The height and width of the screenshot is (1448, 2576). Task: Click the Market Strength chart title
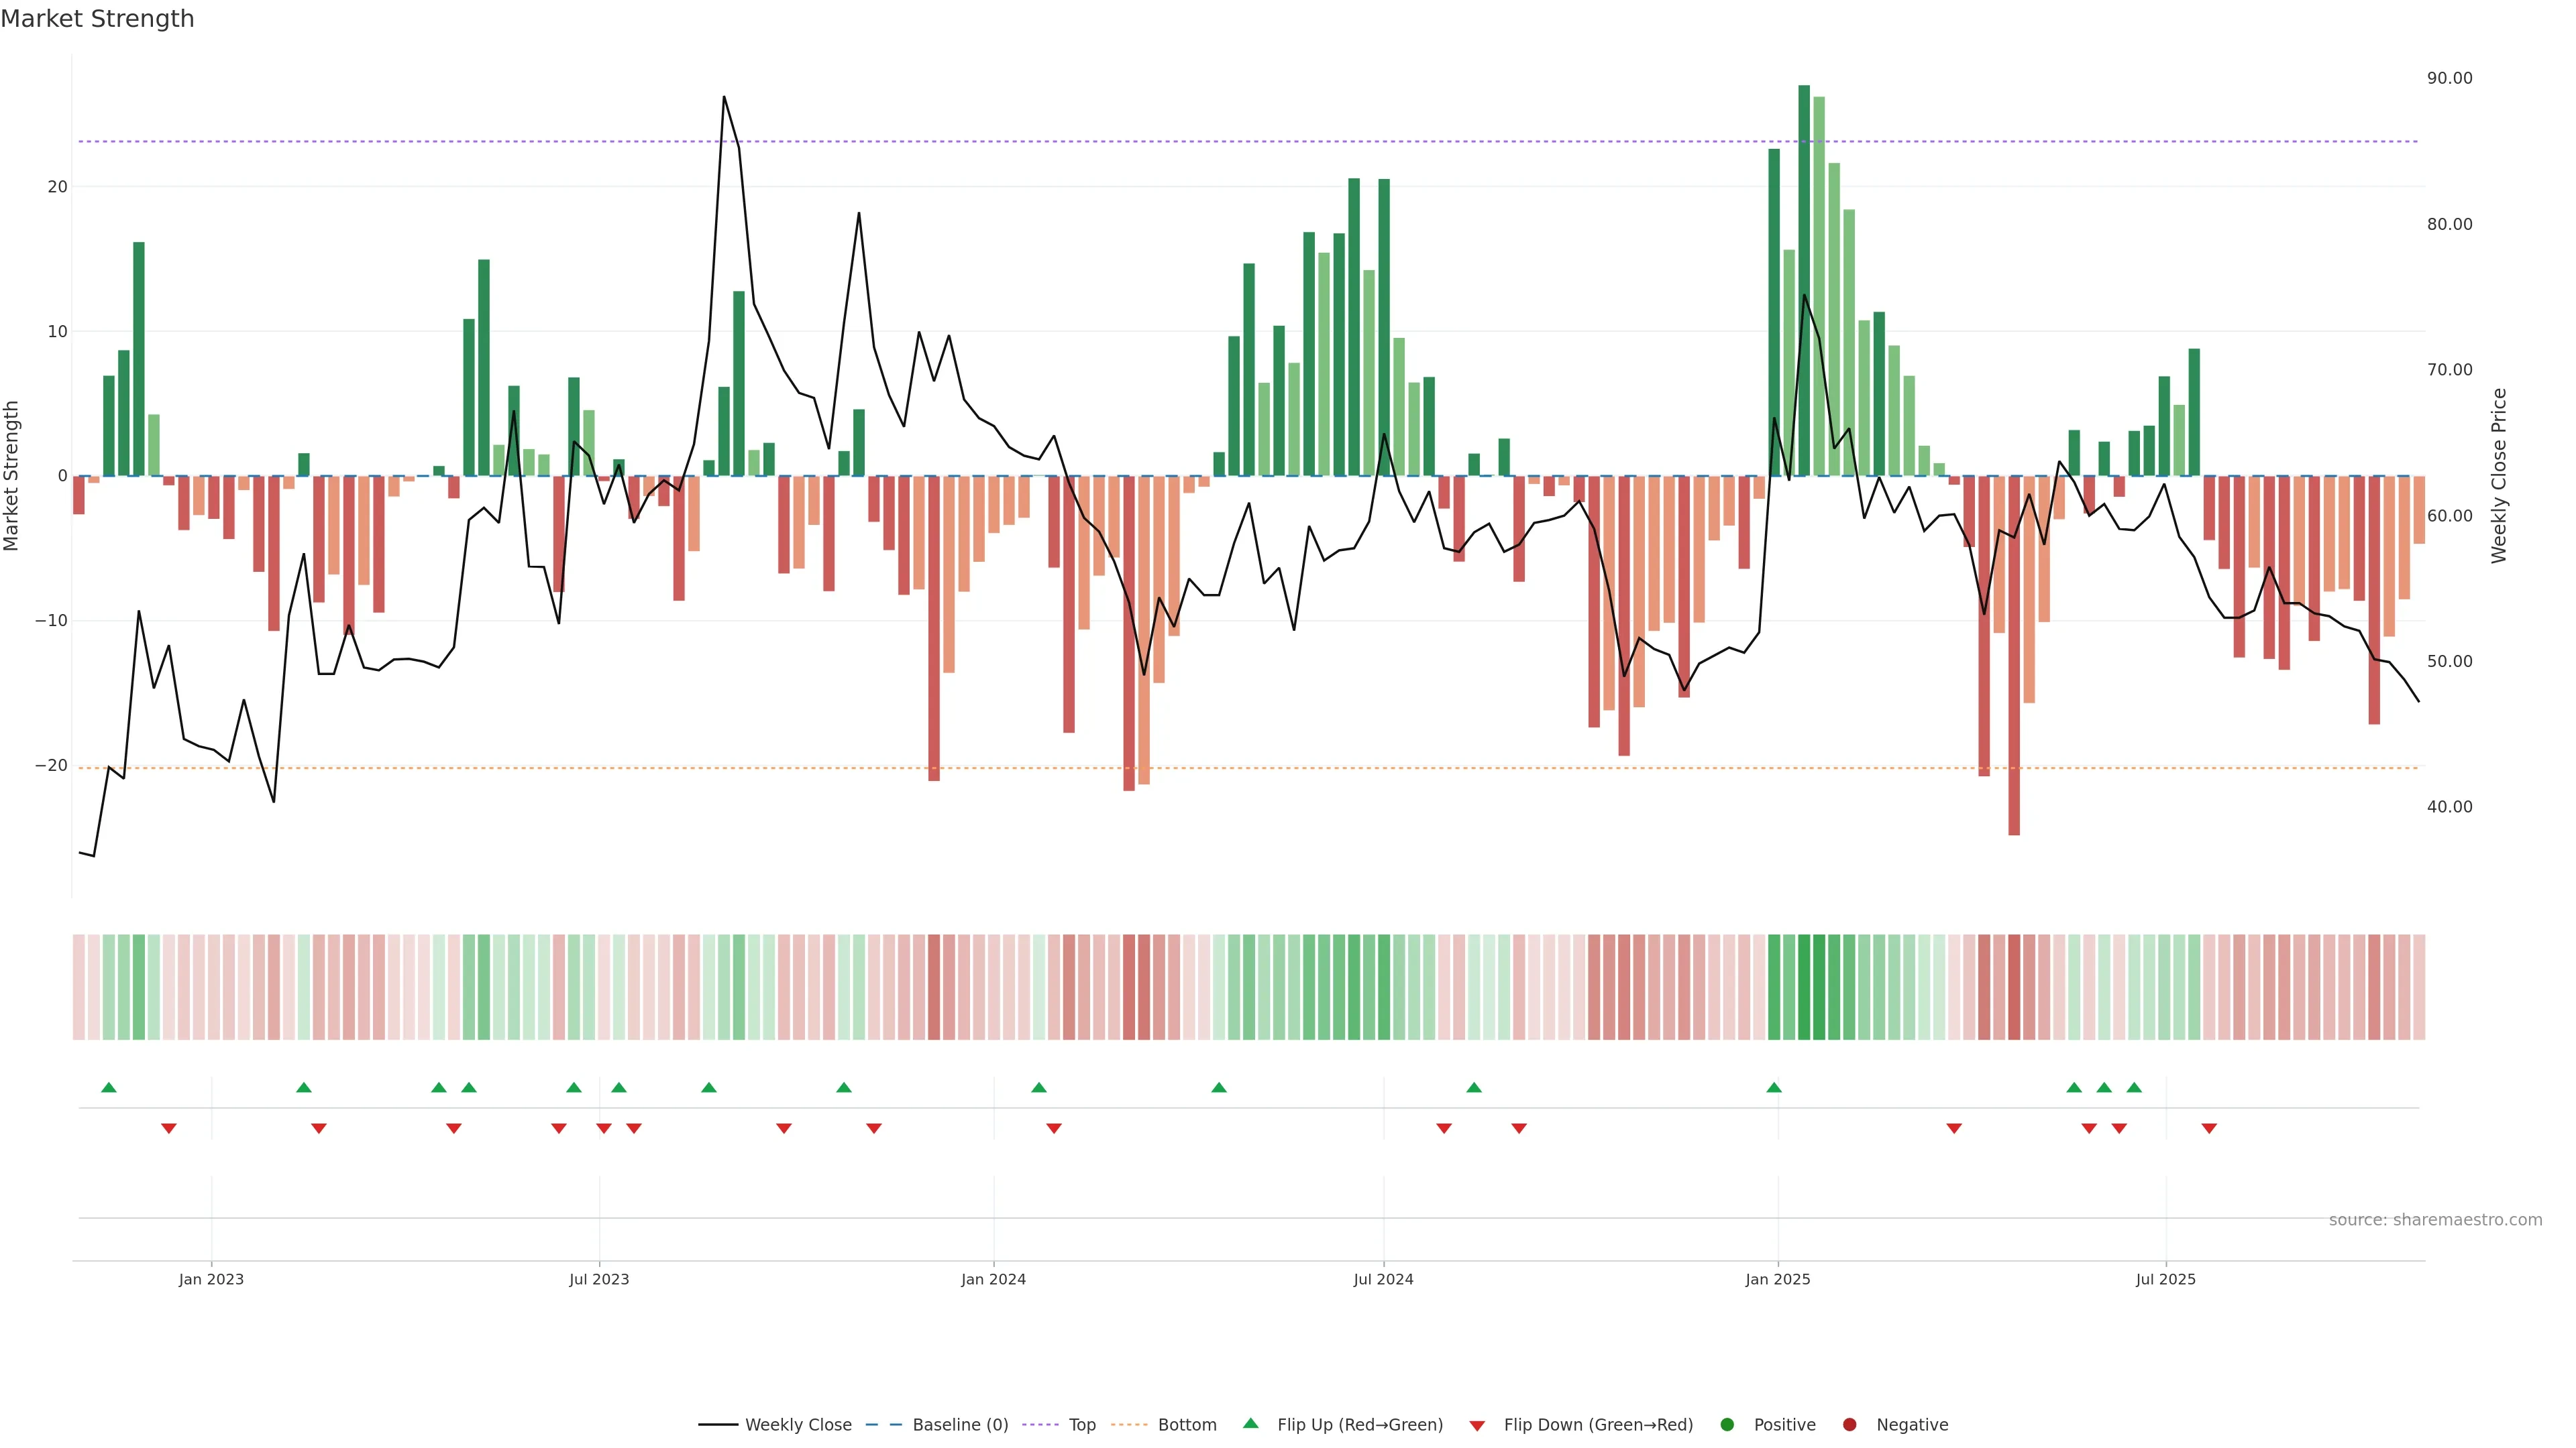pos(97,19)
